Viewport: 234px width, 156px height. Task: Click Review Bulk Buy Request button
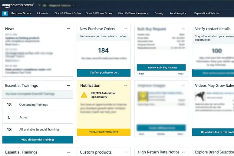(161, 68)
